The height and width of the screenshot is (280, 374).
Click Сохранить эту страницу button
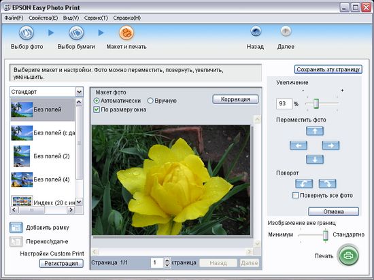328,69
